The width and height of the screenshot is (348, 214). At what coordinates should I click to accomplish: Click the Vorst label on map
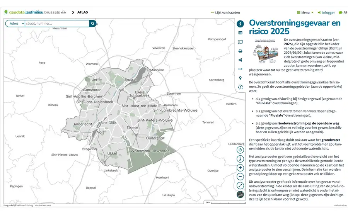(x=101, y=132)
